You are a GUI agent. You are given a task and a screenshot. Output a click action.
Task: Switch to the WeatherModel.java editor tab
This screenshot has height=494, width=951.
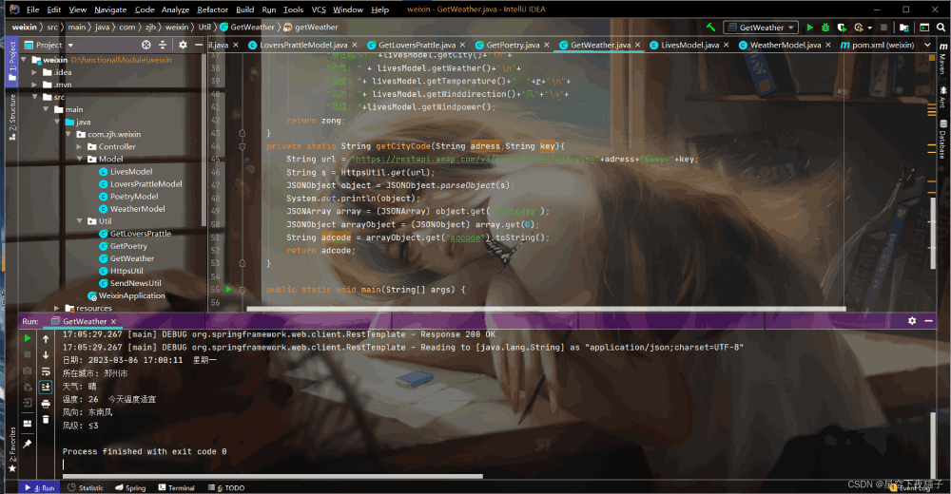[785, 45]
